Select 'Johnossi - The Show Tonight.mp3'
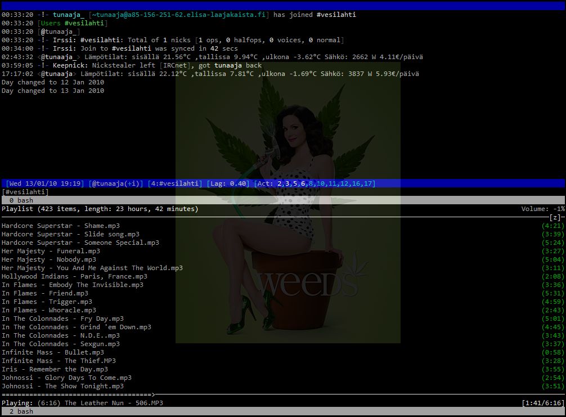Image resolution: width=566 pixels, height=417 pixels. pos(62,386)
